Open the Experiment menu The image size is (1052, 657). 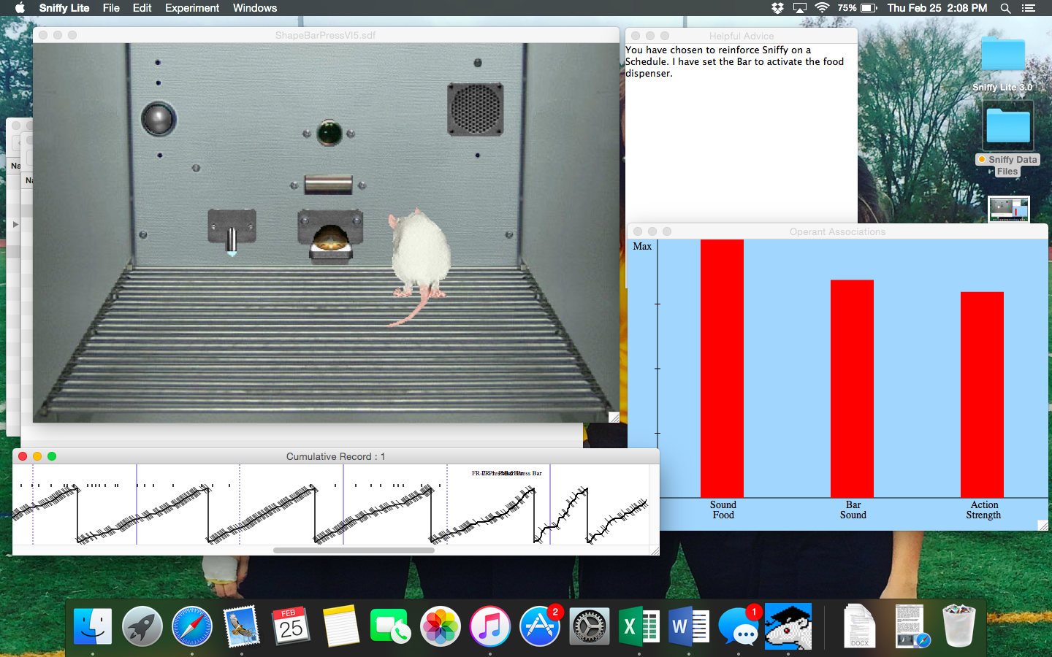pyautogui.click(x=191, y=8)
